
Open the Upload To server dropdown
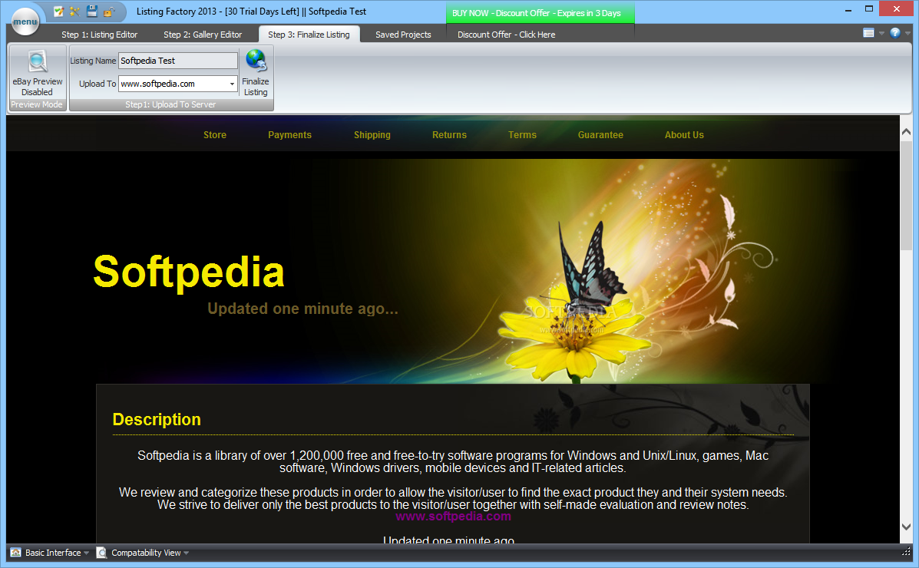pos(232,84)
